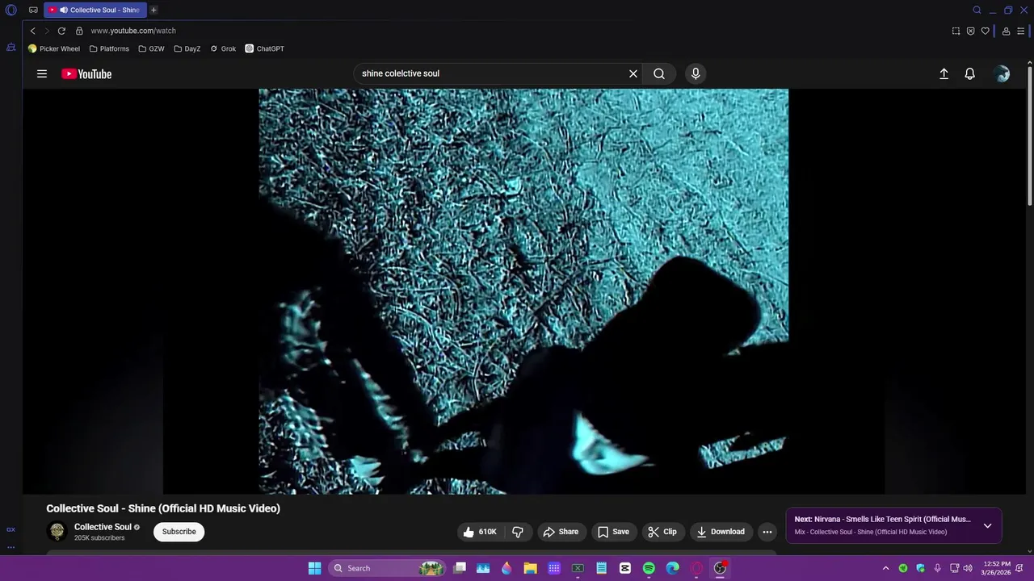Image resolution: width=1034 pixels, height=581 pixels.
Task: Run search with the magnifier button
Action: coord(659,73)
